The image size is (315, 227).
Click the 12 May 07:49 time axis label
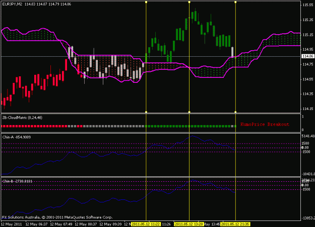(x=61, y=224)
